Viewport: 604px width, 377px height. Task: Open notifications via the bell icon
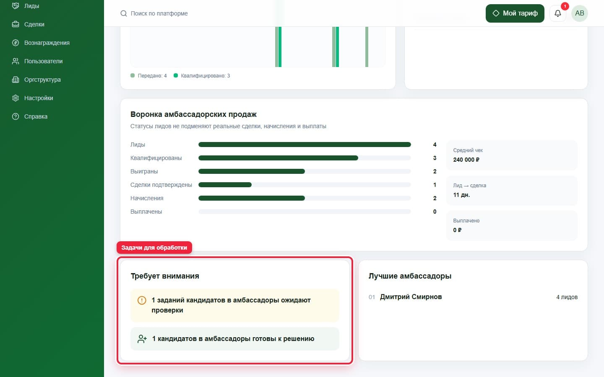558,13
